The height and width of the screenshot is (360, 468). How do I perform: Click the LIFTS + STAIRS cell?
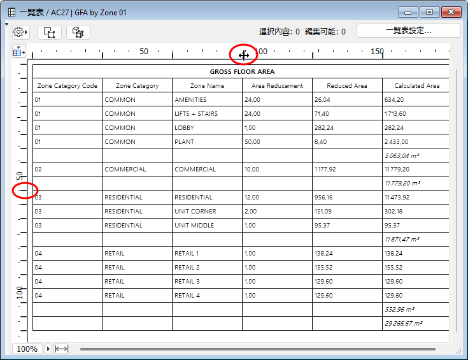tap(207, 113)
